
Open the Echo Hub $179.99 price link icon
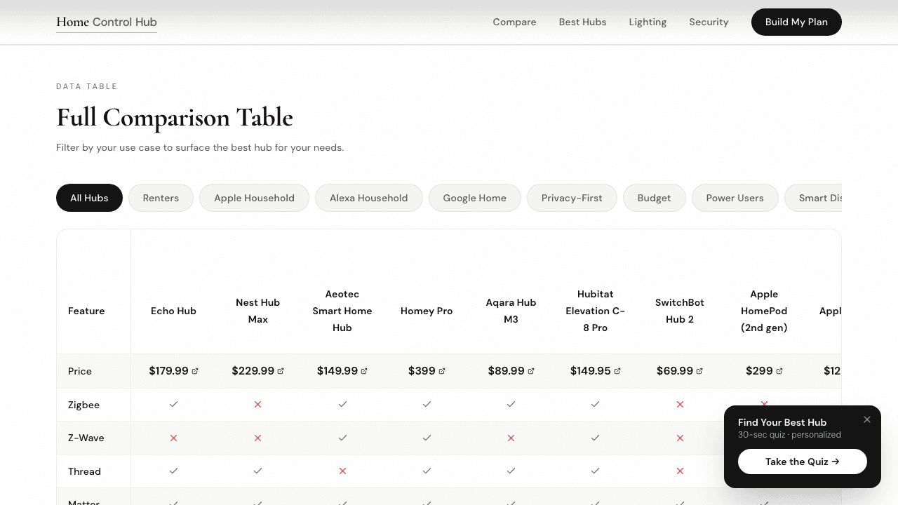(x=196, y=371)
